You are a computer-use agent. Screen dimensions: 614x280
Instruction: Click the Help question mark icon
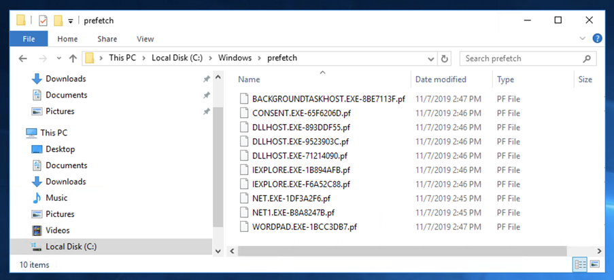tap(598, 39)
